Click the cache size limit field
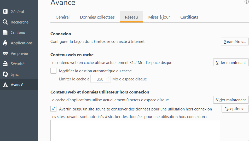Viewport: 249px width, 141px height. point(99,79)
